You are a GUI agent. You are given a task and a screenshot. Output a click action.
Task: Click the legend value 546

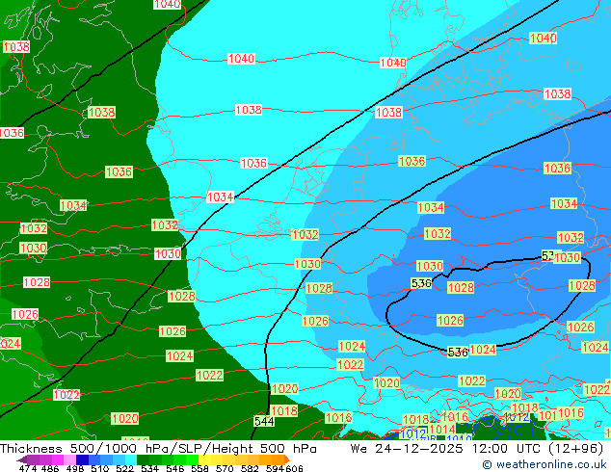point(174,468)
